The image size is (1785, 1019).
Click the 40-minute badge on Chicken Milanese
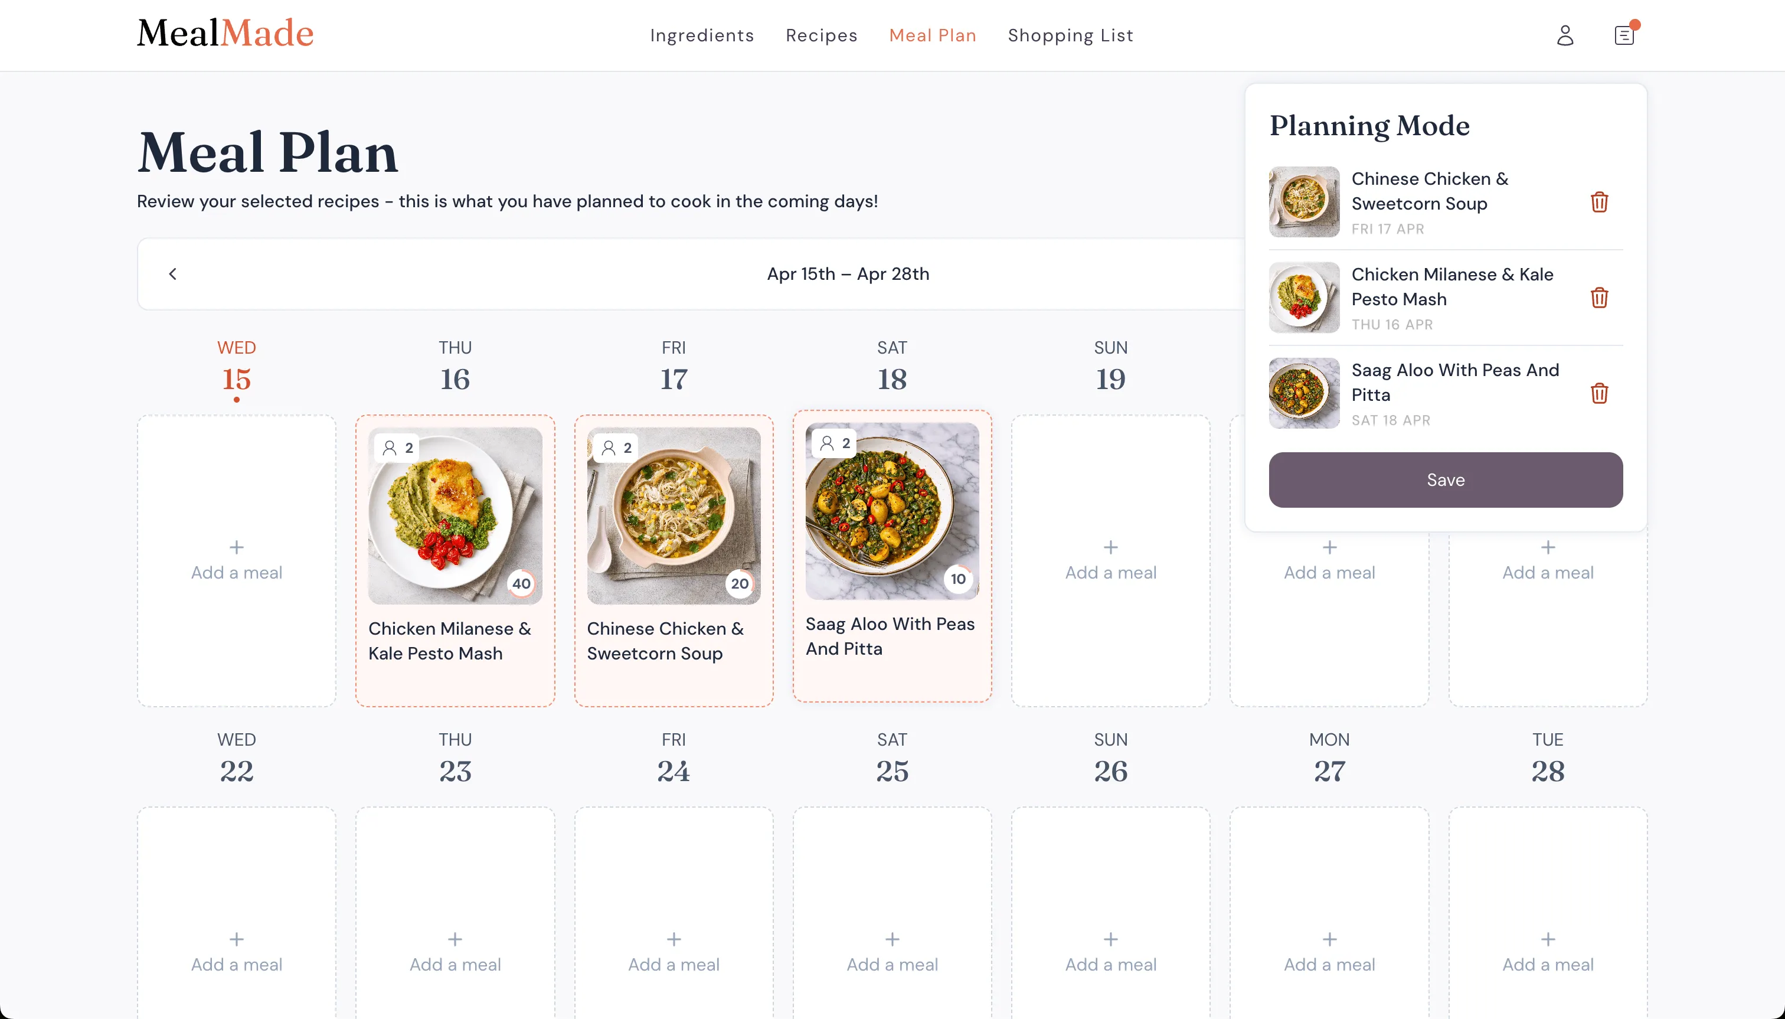pos(522,582)
